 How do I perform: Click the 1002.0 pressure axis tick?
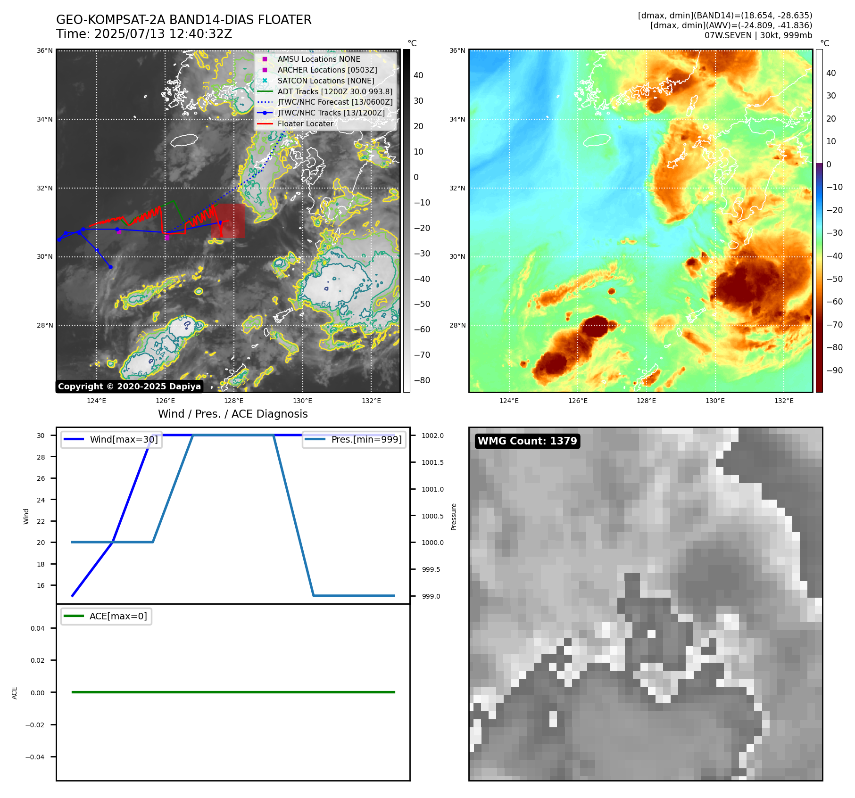click(432, 436)
